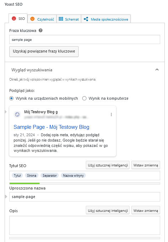The height and width of the screenshot is (242, 168).
Task: Click Użyj sztucznej inteligencji beside Opis
Action: [x=108, y=211]
